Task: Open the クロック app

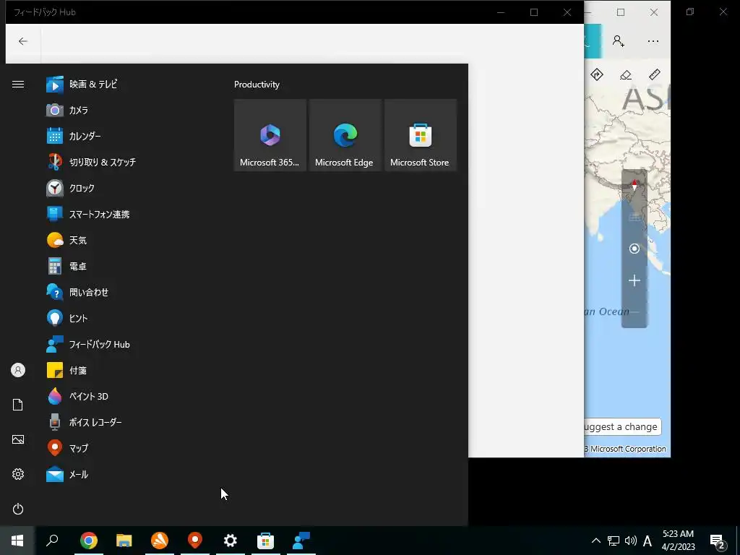Action: (127, 189)
